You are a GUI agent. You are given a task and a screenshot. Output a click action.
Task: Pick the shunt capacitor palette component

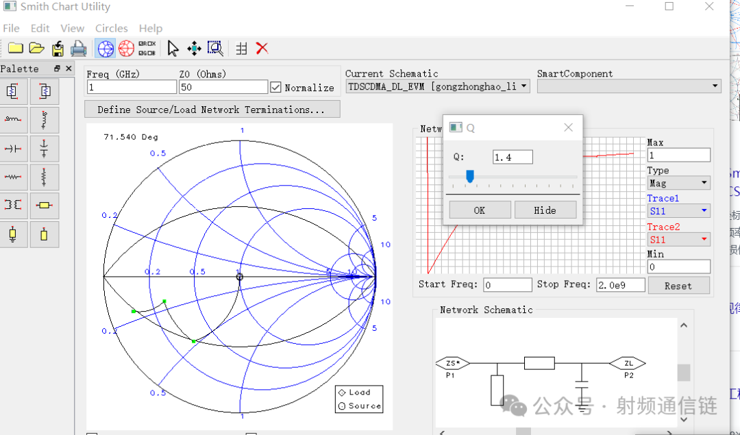pos(45,149)
